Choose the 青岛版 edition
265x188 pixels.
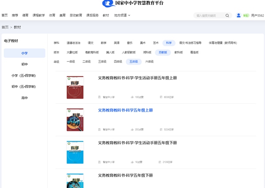point(194,52)
